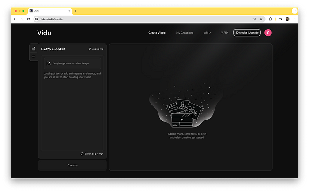Click Enhance prompt
The image size is (309, 192).
point(92,154)
